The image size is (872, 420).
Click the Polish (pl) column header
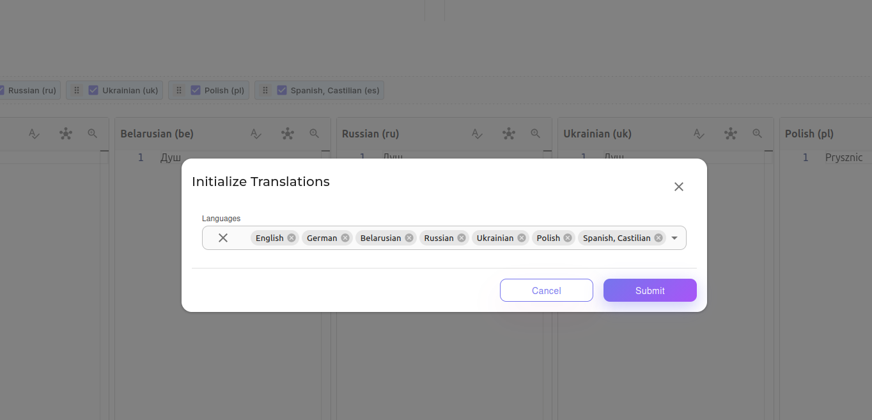809,134
